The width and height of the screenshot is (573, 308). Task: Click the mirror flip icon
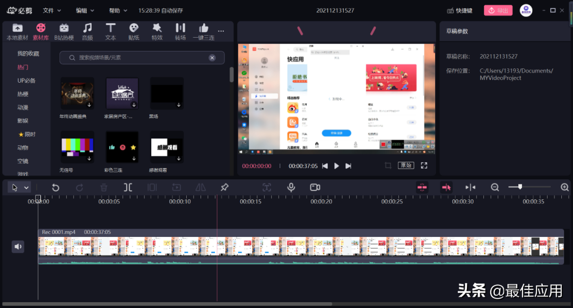(x=201, y=188)
